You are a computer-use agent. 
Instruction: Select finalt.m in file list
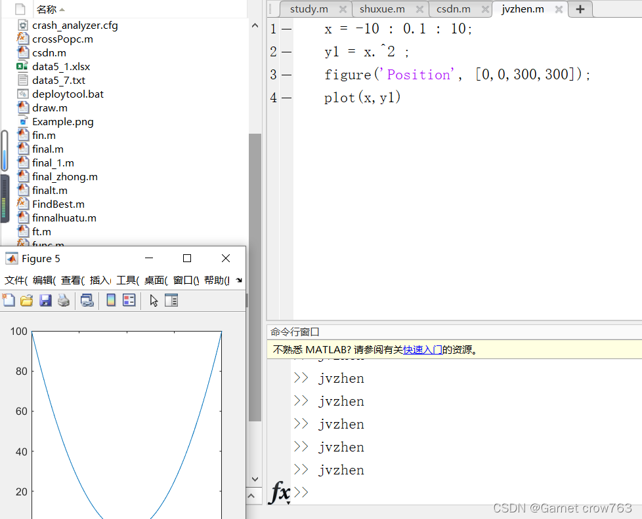(x=49, y=191)
